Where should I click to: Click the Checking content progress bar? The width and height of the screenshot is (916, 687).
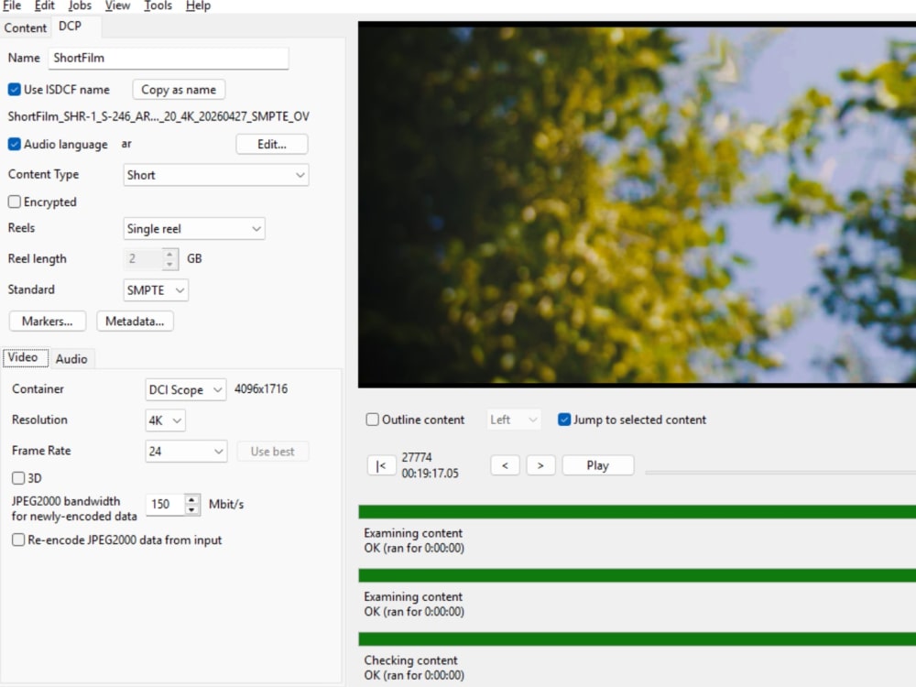[x=637, y=639]
